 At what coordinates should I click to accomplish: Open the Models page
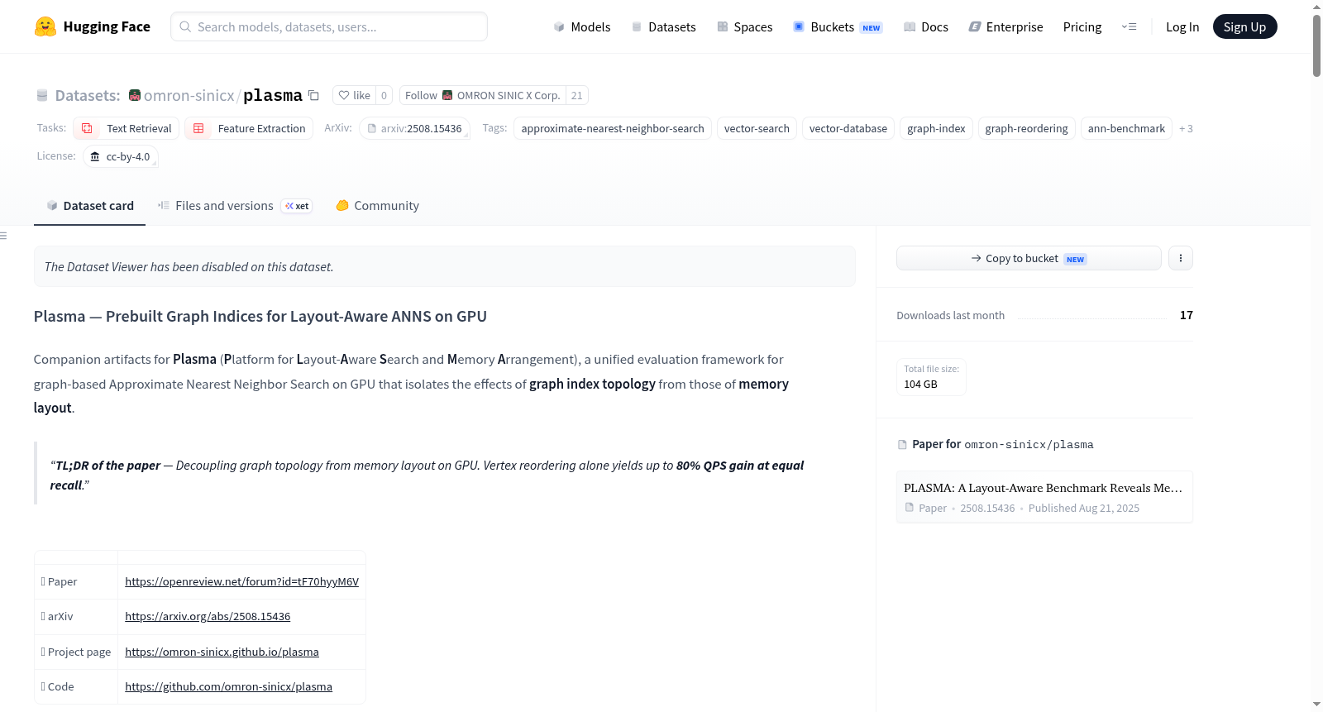pyautogui.click(x=582, y=27)
